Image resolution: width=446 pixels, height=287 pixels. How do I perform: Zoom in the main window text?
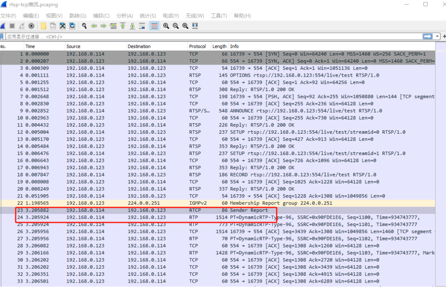click(166, 26)
